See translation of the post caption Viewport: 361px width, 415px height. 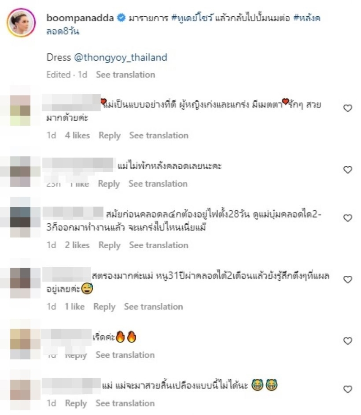click(125, 75)
